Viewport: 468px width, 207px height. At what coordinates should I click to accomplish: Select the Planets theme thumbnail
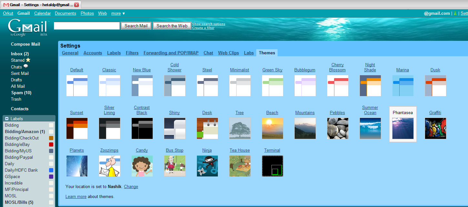(77, 166)
